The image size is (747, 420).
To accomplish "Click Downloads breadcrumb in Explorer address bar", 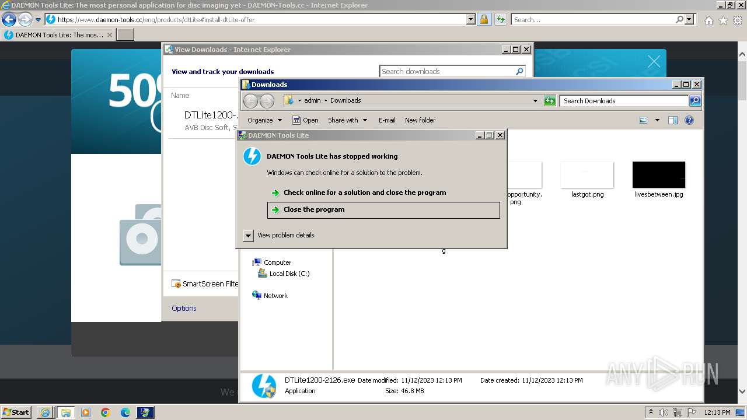I will (x=345, y=100).
